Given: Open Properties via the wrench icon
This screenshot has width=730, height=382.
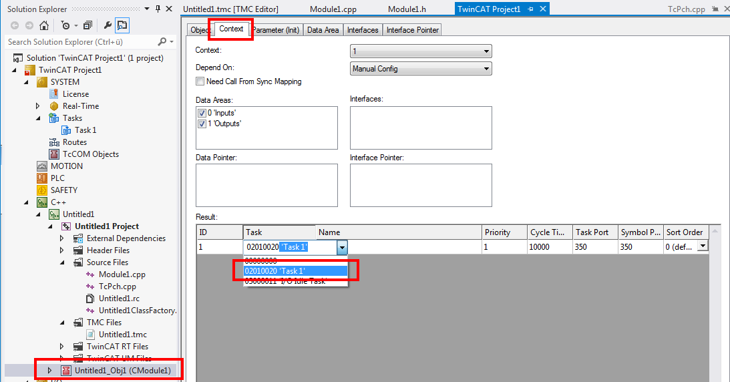Looking at the screenshot, I should [x=107, y=25].
